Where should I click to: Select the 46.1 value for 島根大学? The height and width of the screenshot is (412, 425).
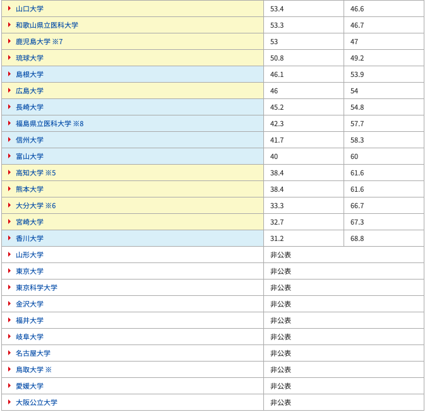point(277,74)
